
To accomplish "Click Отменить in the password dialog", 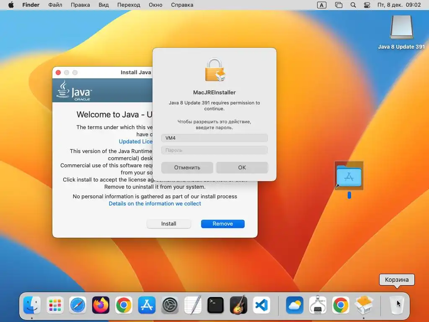I will pyautogui.click(x=187, y=168).
